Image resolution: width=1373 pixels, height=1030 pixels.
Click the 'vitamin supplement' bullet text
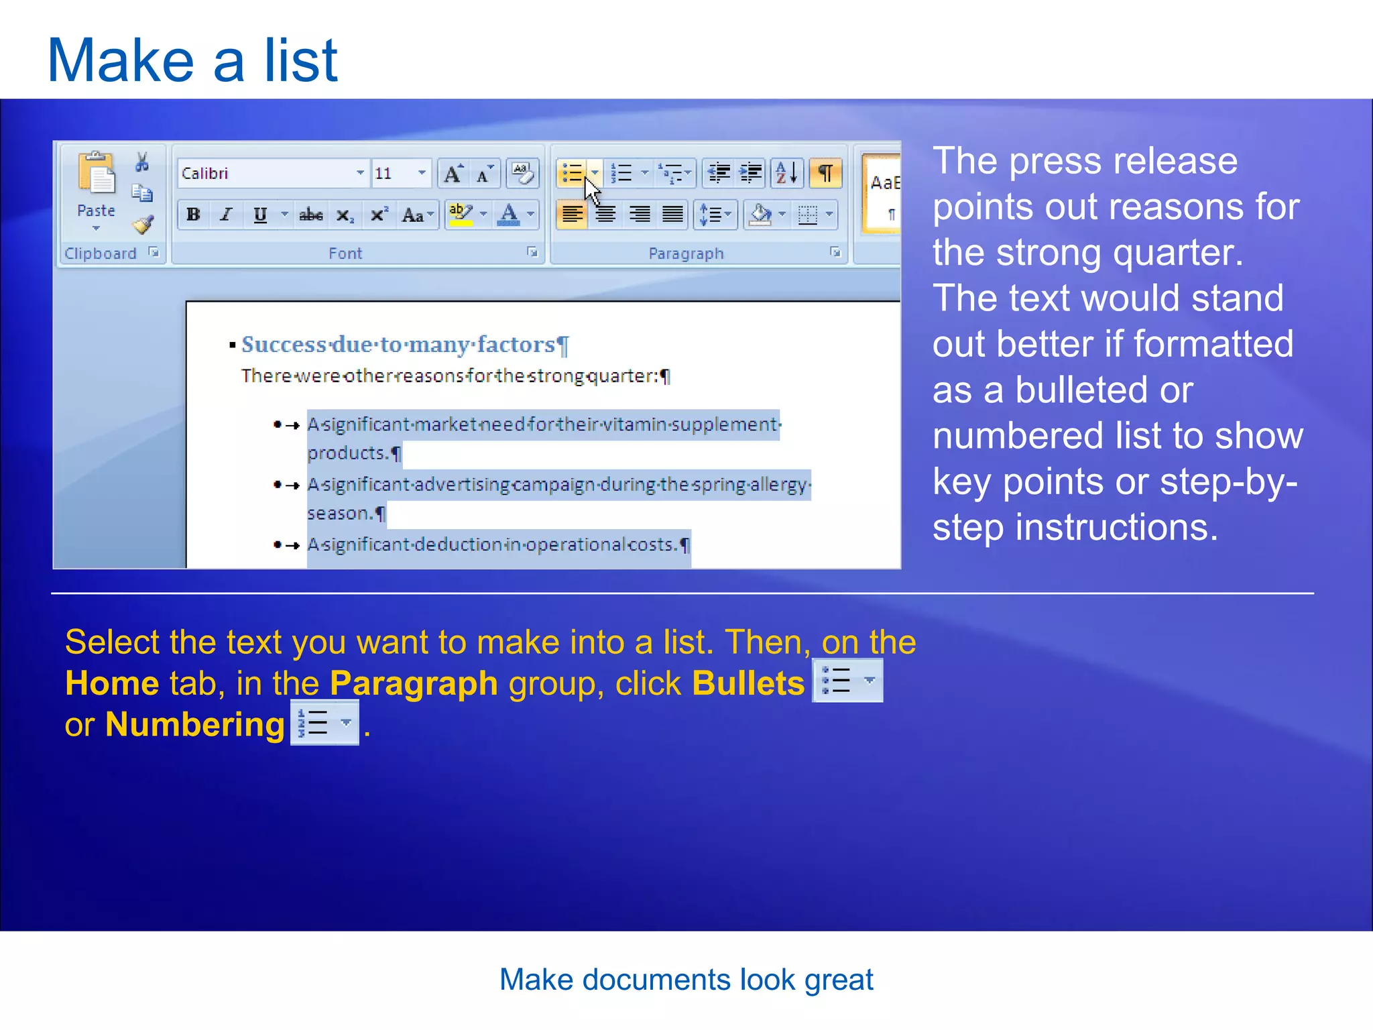coord(544,438)
